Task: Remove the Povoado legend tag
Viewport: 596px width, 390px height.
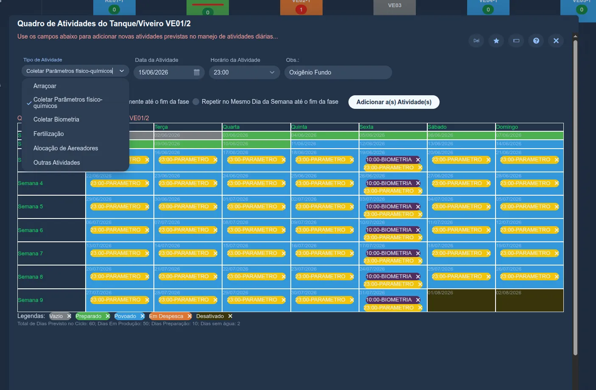Action: pyautogui.click(x=142, y=316)
